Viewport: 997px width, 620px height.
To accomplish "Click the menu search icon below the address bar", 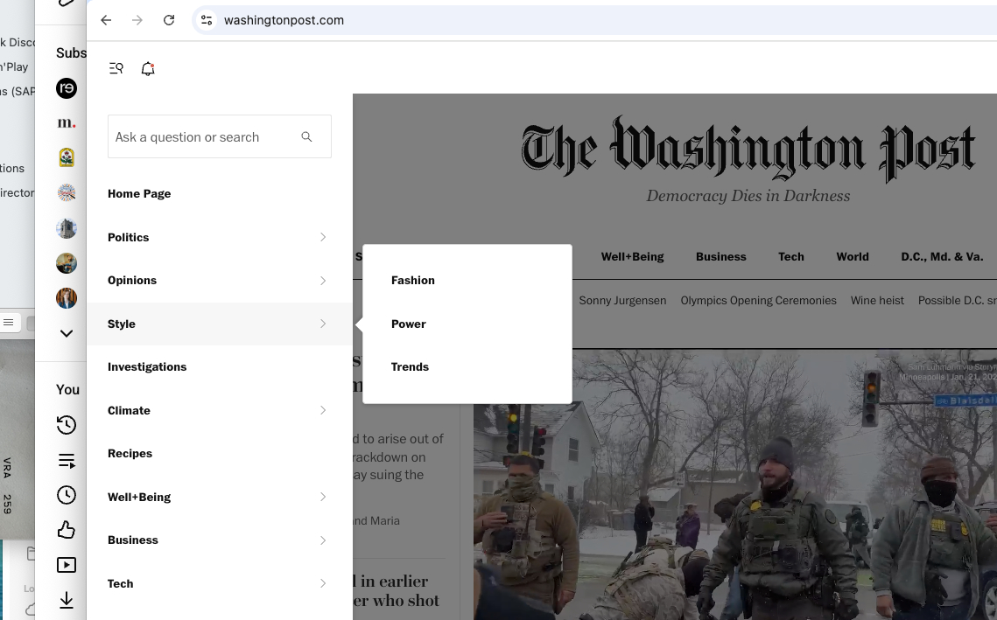I will (116, 68).
